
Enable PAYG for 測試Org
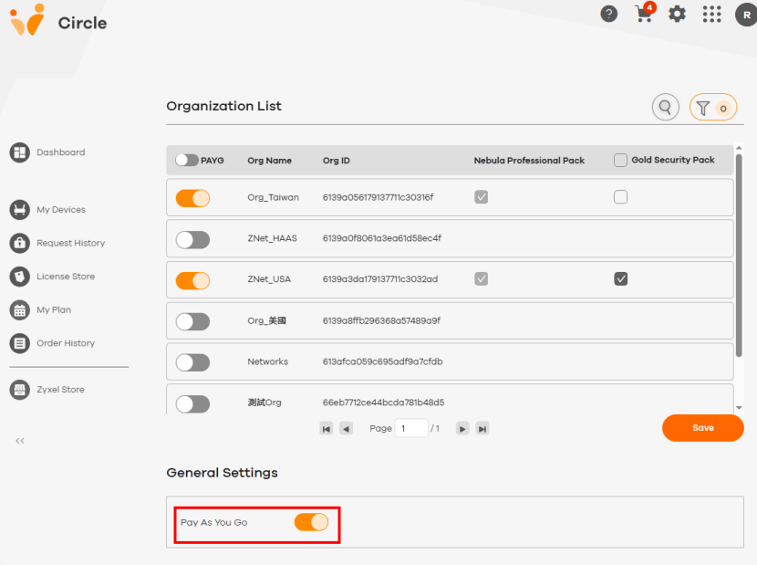coord(192,404)
